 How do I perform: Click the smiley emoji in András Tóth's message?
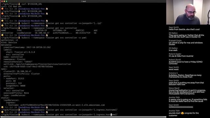click(x=182, y=113)
